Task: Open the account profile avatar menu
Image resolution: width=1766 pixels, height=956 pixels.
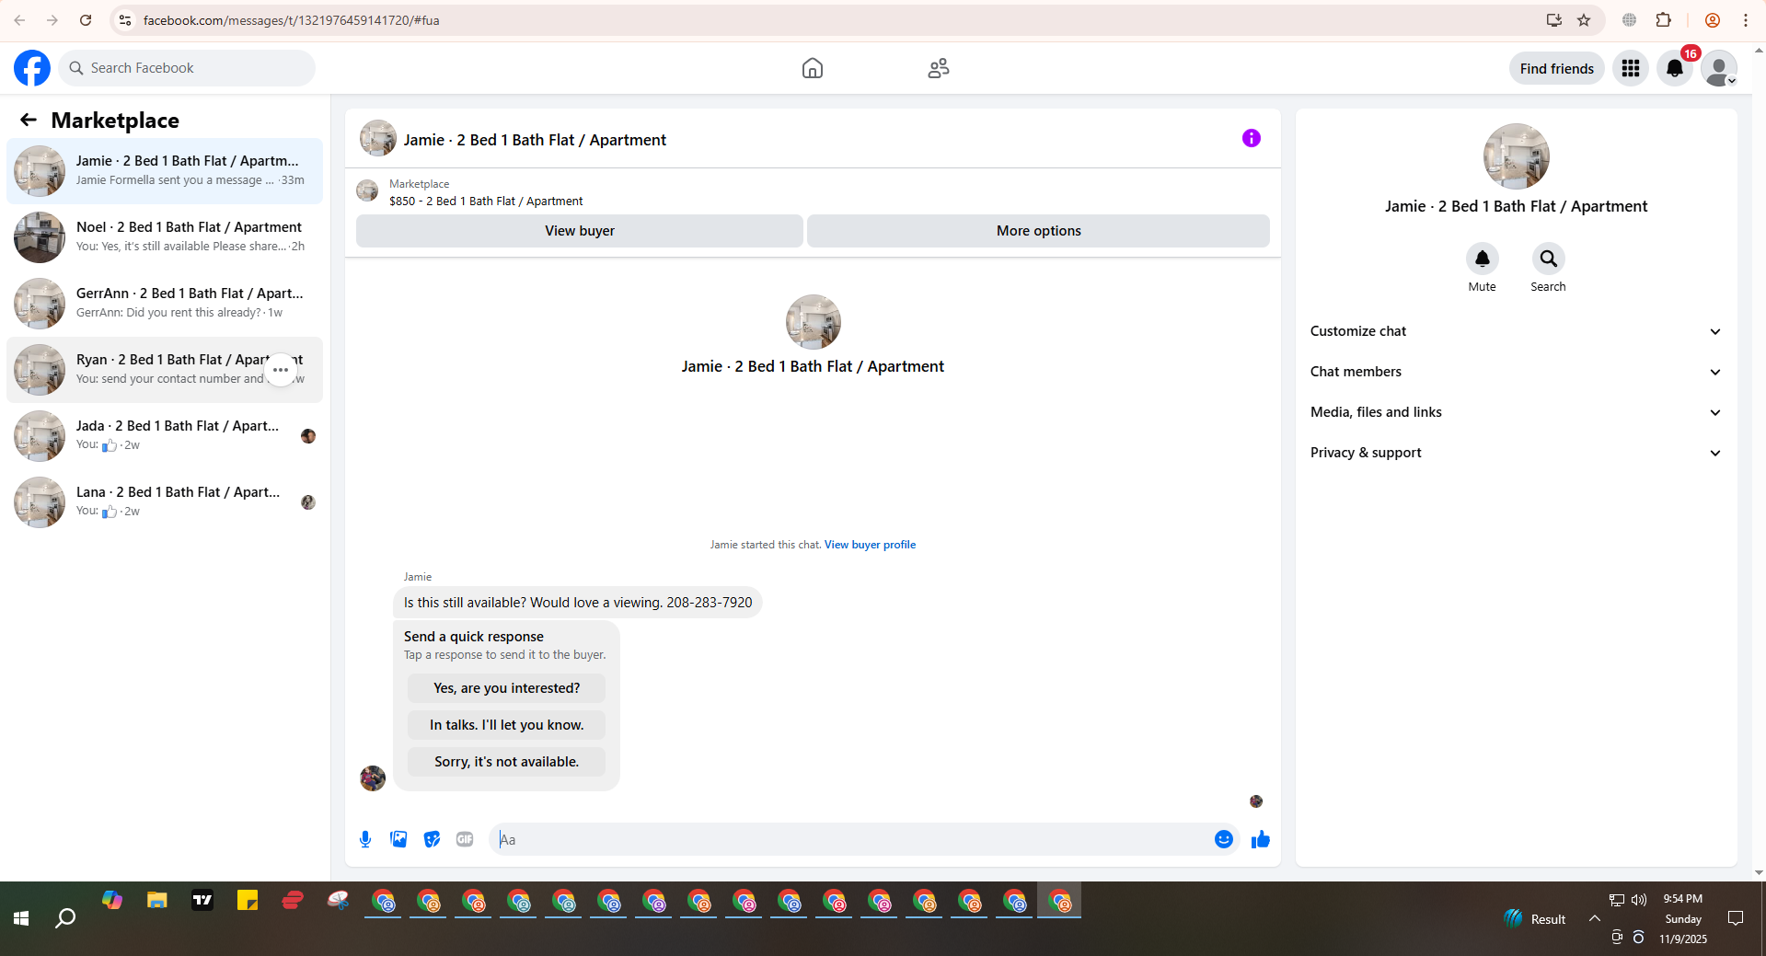Action: point(1719,68)
